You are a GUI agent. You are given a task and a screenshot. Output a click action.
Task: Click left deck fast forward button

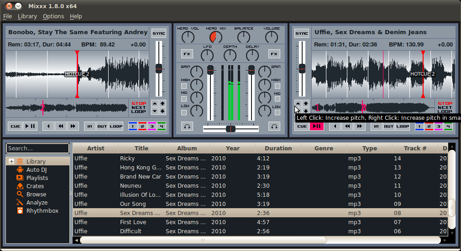73,126
